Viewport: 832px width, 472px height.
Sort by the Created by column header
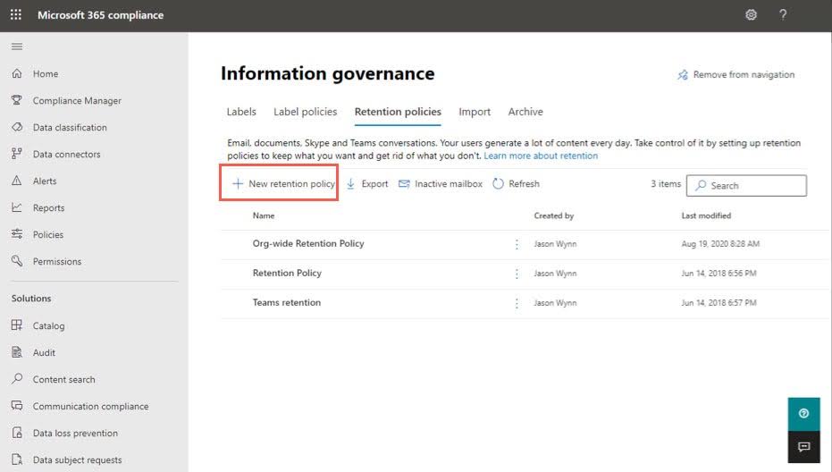[554, 215]
